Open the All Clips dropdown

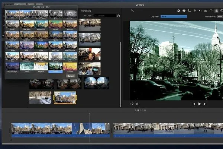pyautogui.click(x=88, y=16)
